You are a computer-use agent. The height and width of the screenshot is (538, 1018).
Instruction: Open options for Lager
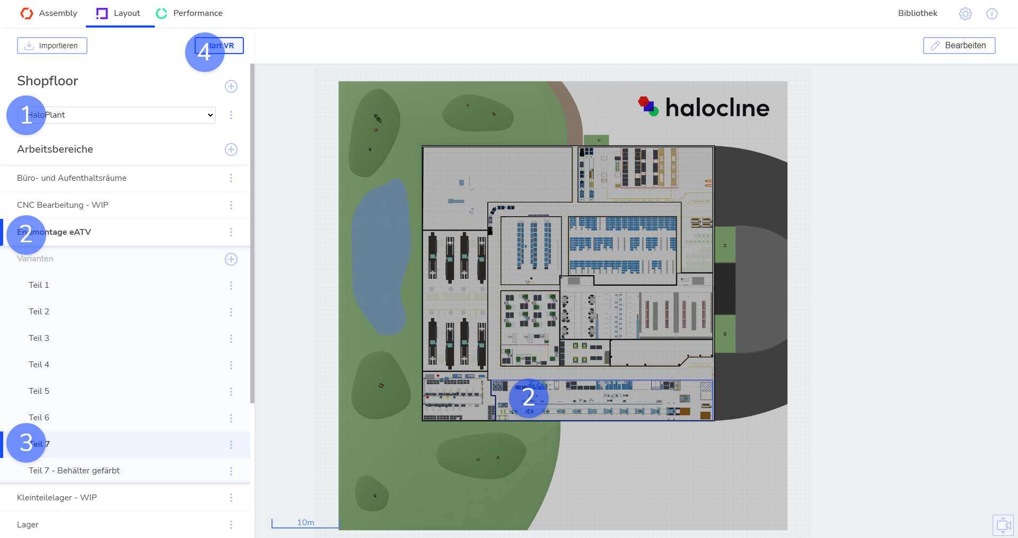[231, 525]
